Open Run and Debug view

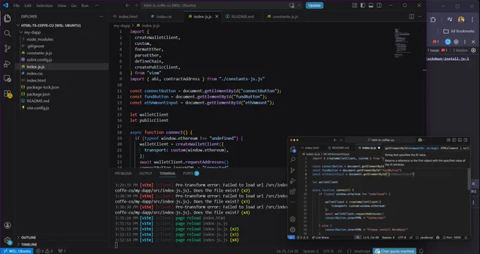coord(7,63)
